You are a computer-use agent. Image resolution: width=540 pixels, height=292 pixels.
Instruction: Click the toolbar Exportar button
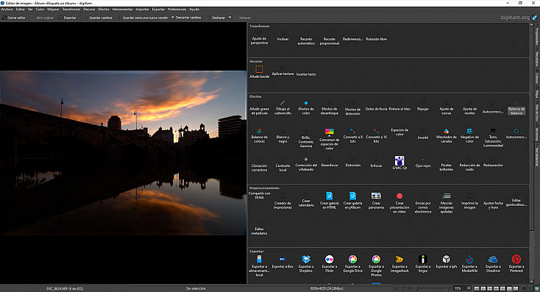tap(68, 17)
